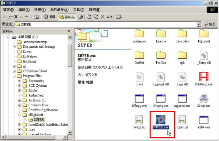Toggle the Folders (資料夾) pane button
The image size is (219, 141).
(x=67, y=17)
